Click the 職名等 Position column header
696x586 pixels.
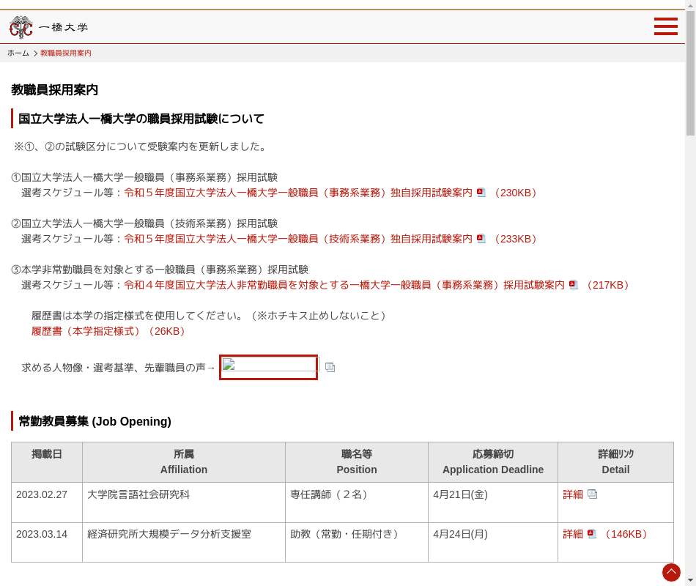pos(357,462)
